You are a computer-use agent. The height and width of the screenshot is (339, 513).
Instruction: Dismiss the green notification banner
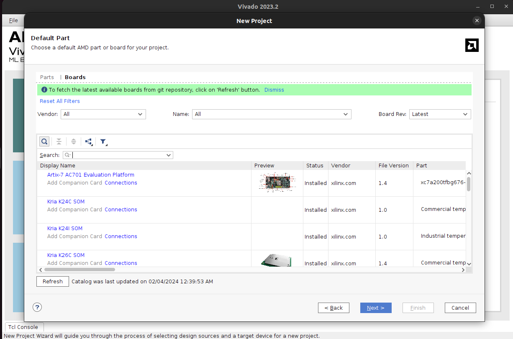(274, 90)
